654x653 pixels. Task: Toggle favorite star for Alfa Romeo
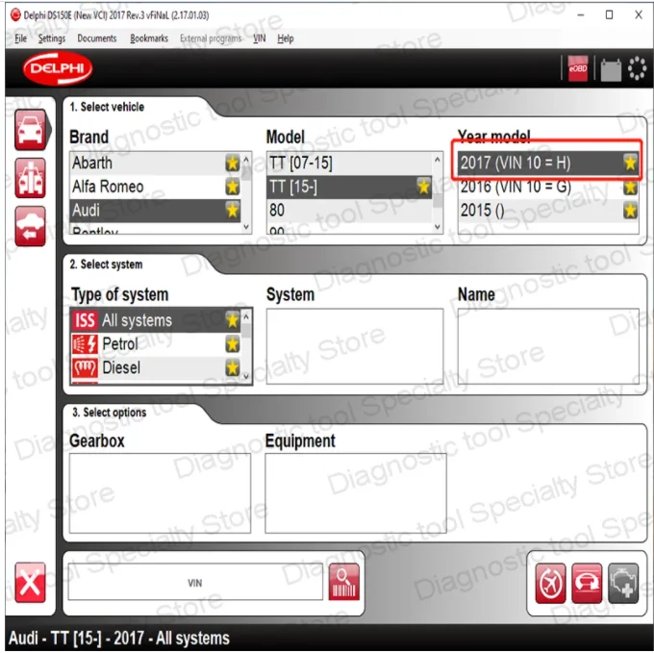tap(233, 187)
